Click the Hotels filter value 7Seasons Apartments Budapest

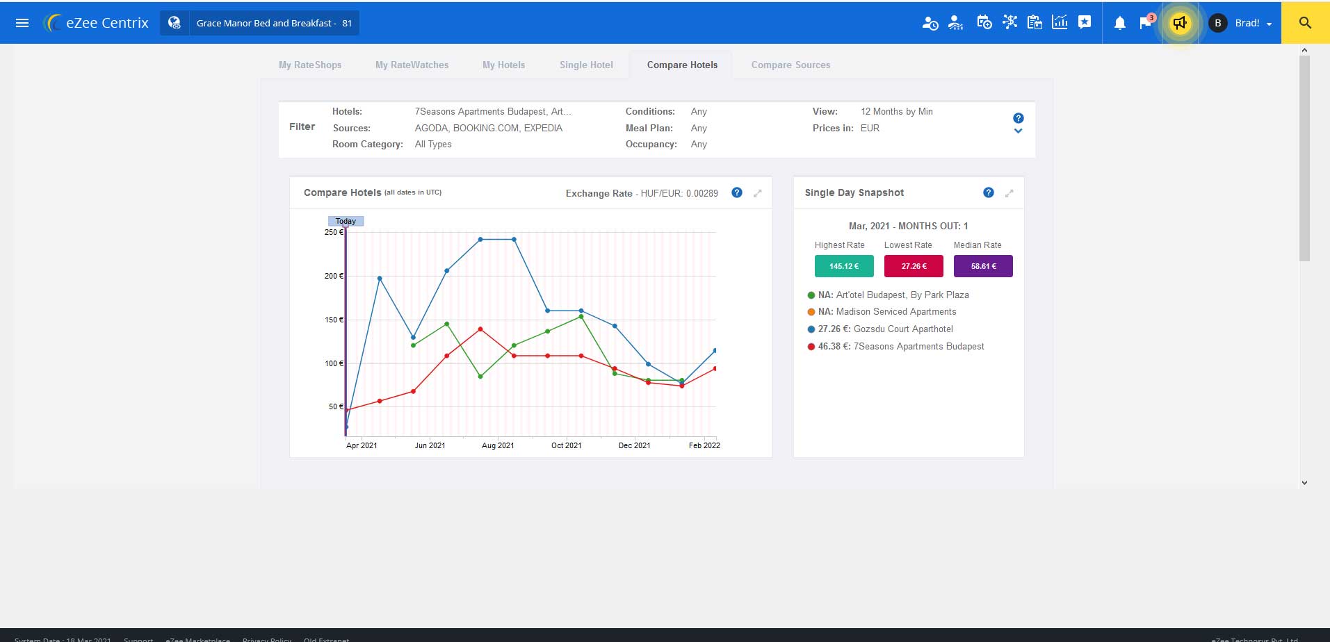(x=493, y=111)
